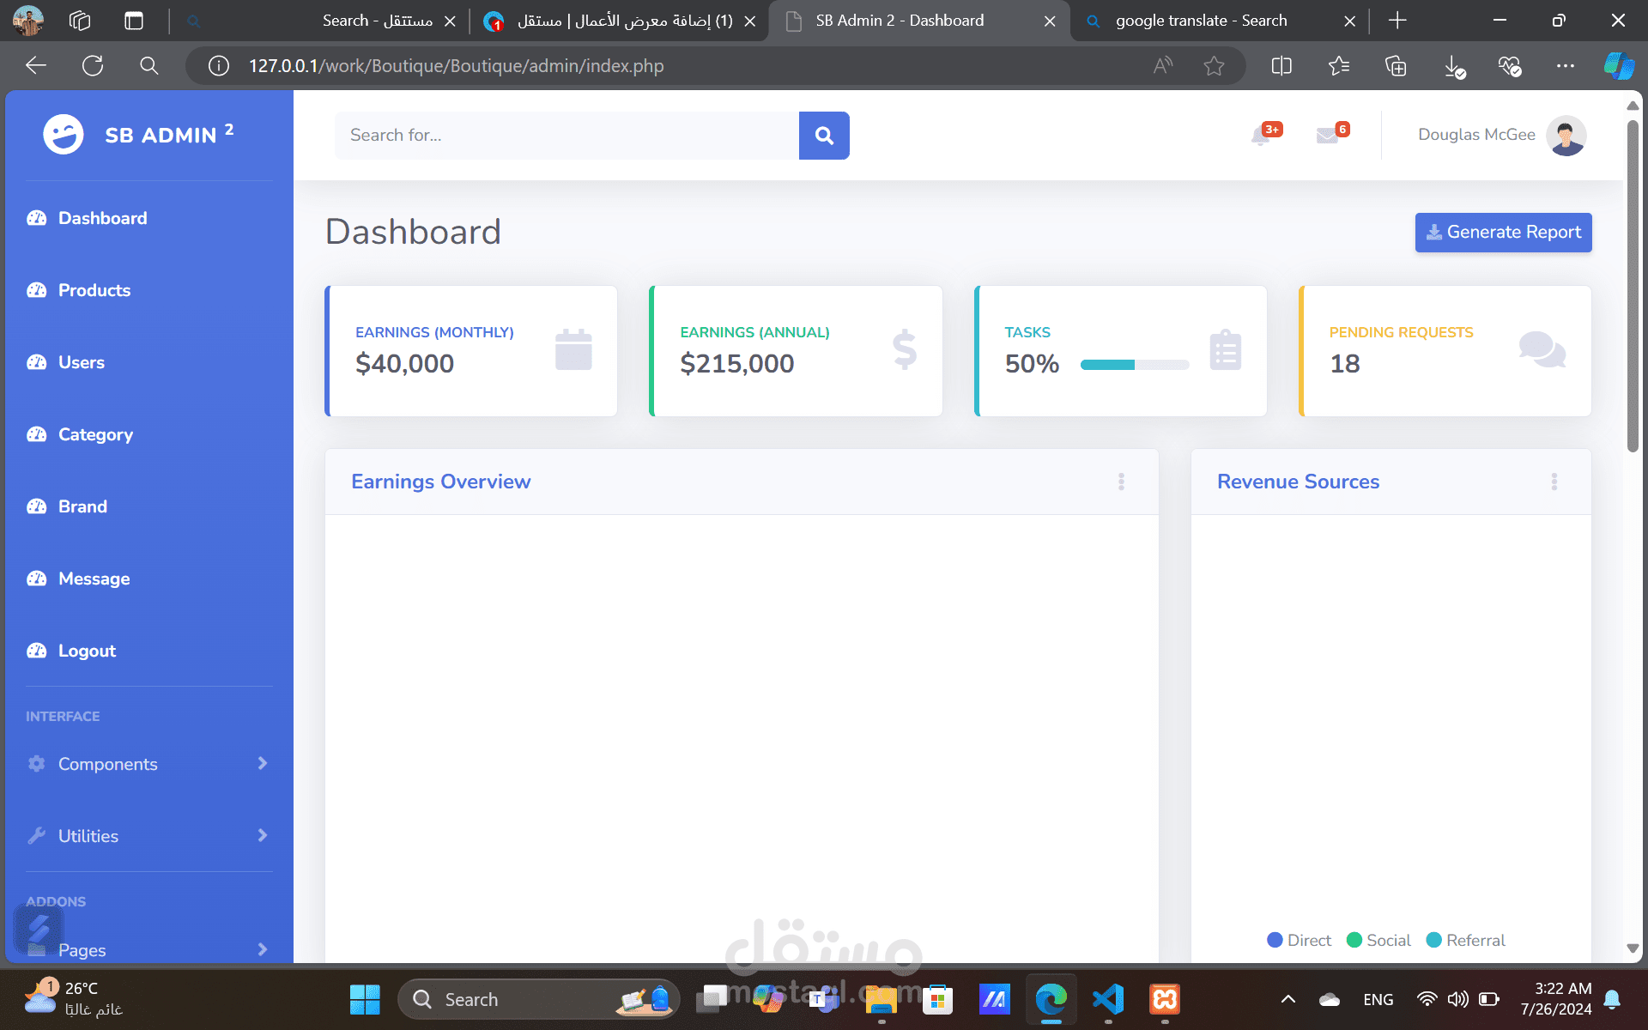Image resolution: width=1648 pixels, height=1030 pixels.
Task: Toggle the Social legend item
Action: tap(1379, 940)
